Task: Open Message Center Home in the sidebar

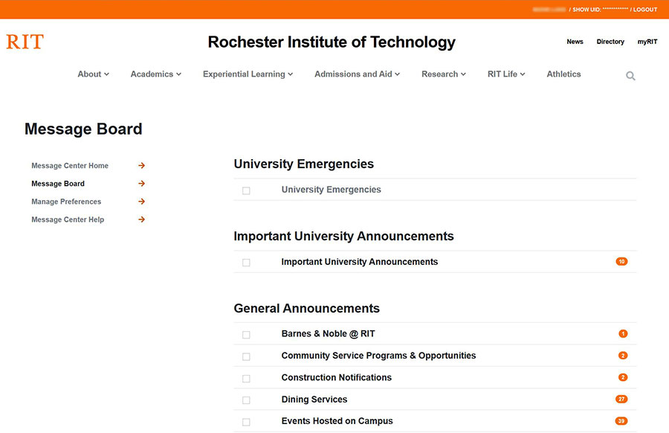Action: tap(70, 166)
